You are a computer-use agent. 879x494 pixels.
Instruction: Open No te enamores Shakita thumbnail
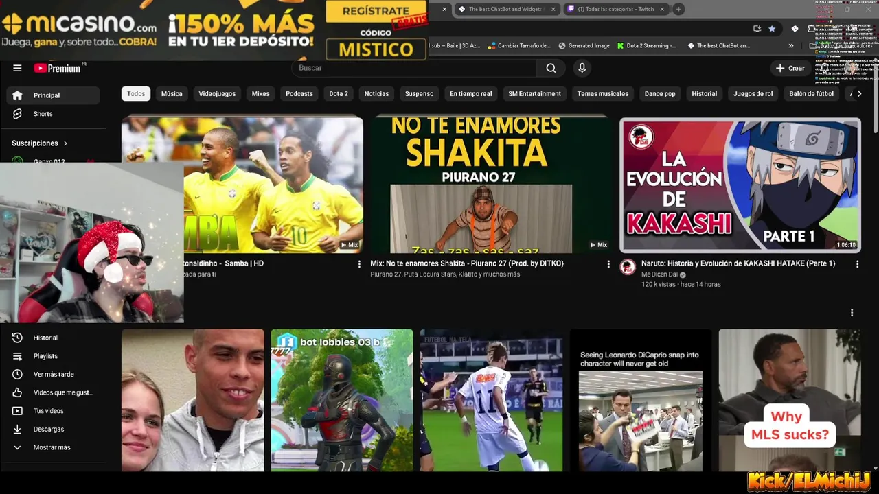pos(491,185)
